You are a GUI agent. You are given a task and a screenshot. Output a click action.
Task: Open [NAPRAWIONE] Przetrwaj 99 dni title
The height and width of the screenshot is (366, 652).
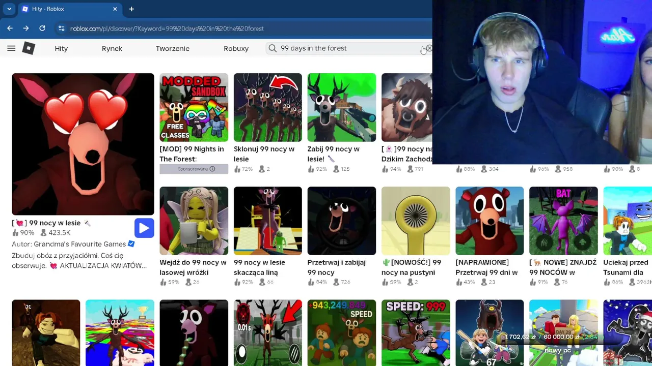click(x=486, y=267)
